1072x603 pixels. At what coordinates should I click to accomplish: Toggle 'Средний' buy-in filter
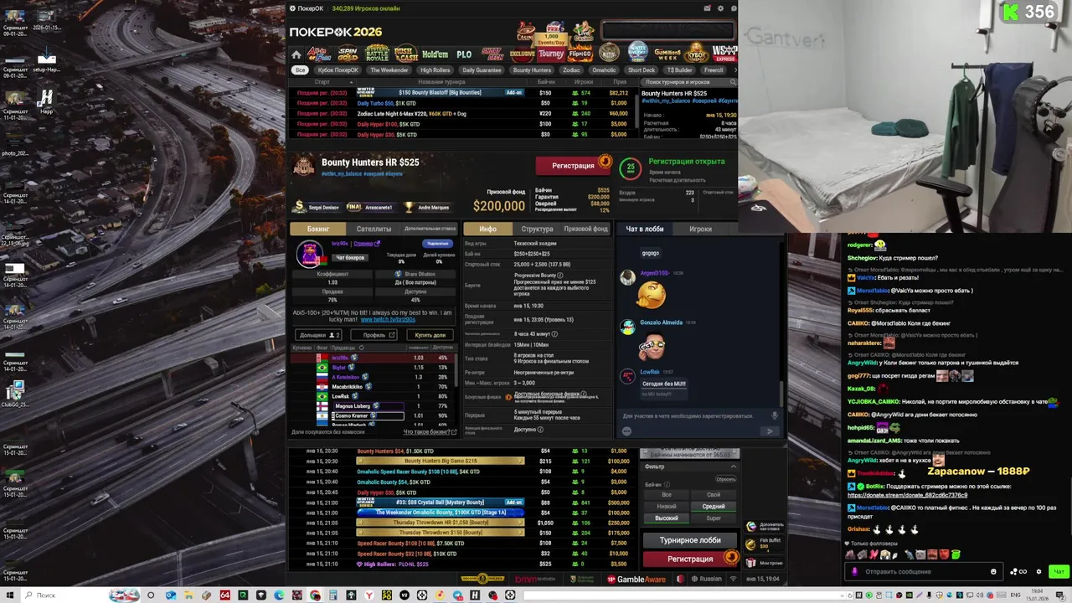(x=714, y=506)
